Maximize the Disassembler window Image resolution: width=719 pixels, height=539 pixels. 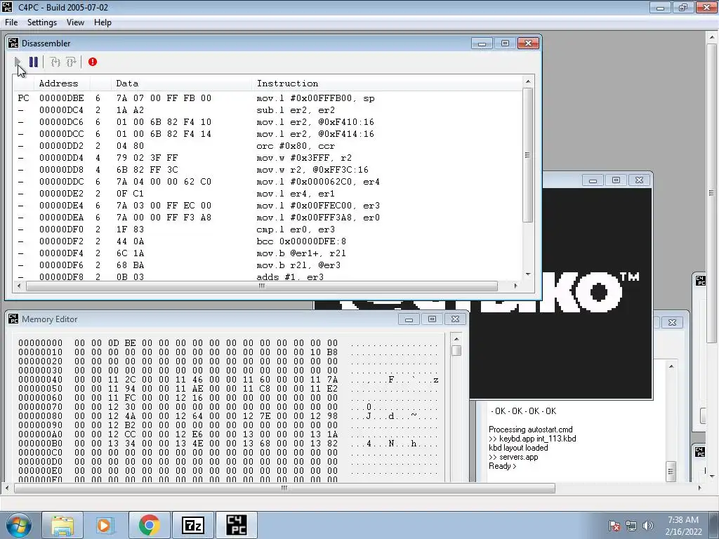(505, 43)
